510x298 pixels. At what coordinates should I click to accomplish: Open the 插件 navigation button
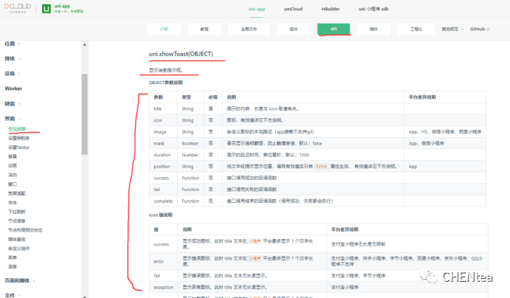374,29
